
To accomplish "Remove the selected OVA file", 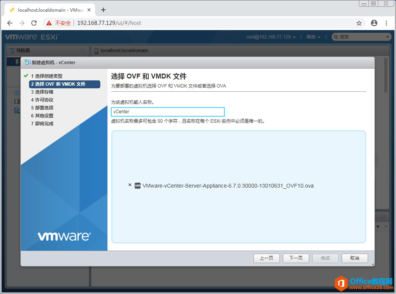I will [130, 185].
